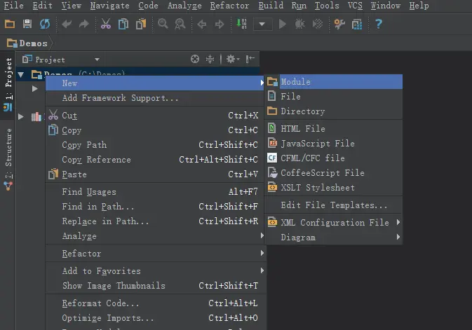Open the Help menu

pos(419,6)
